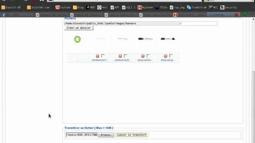Switch to the tab with H icon
Image resolution: width=255 pixels, height=143 pixels.
[190, 15]
